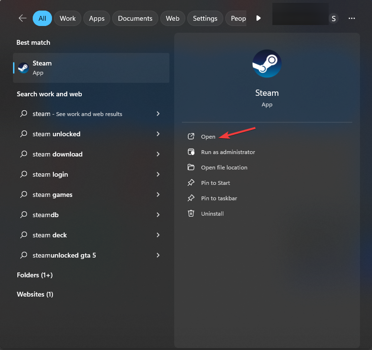This screenshot has height=350, width=372.
Task: Open the Documents filter tab
Action: (135, 18)
